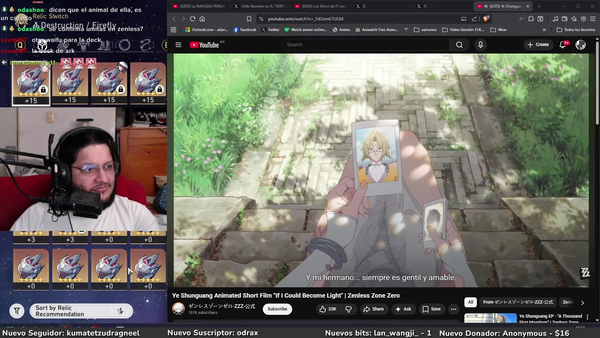Open the YouTube guide hamburger menu

[x=178, y=45]
